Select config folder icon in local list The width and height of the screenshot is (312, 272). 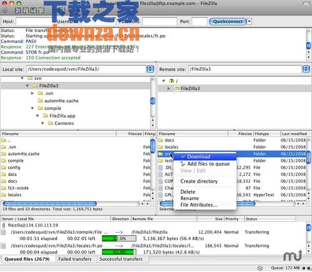pos(4,168)
